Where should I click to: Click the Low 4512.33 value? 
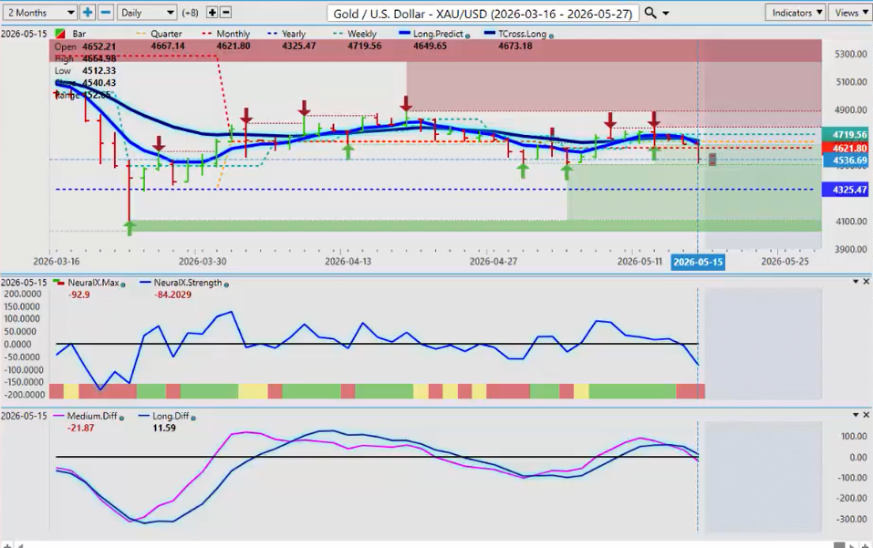99,70
